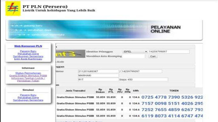
Task: Click the Cari search button
Action: [x=153, y=56]
